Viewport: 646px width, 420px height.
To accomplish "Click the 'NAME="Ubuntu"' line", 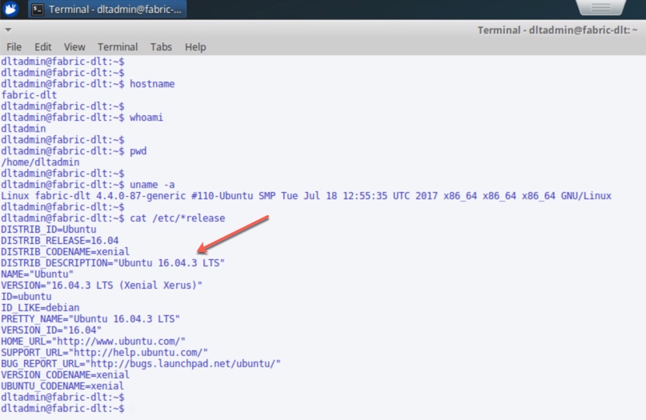I will [x=37, y=274].
